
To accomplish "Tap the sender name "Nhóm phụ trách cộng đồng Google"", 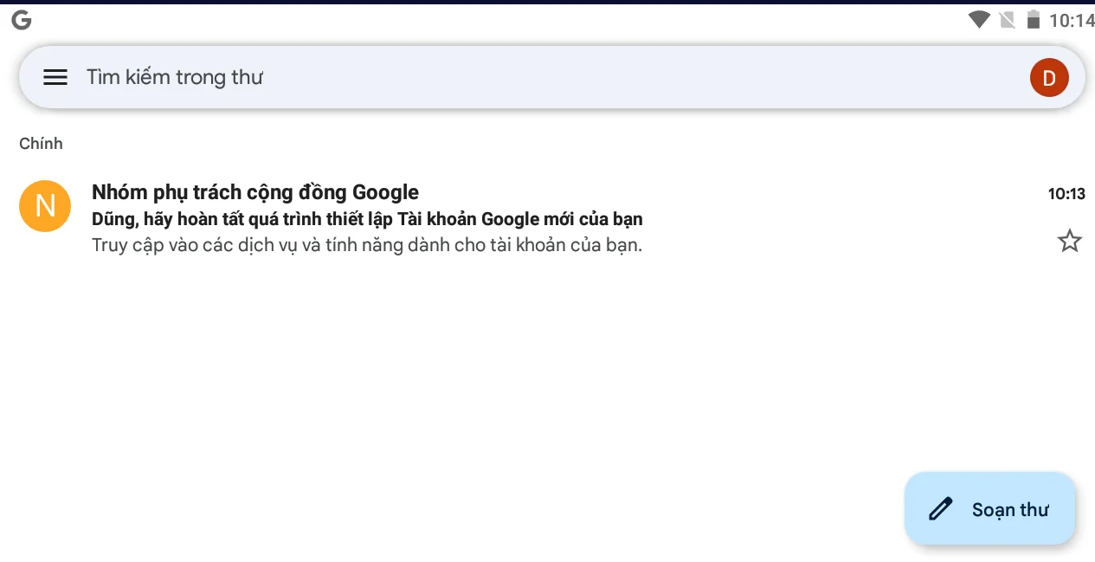I will click(x=255, y=192).
